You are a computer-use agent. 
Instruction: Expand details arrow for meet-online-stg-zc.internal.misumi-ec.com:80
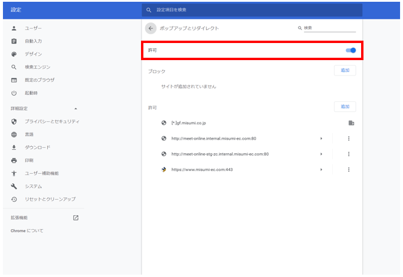322,154
